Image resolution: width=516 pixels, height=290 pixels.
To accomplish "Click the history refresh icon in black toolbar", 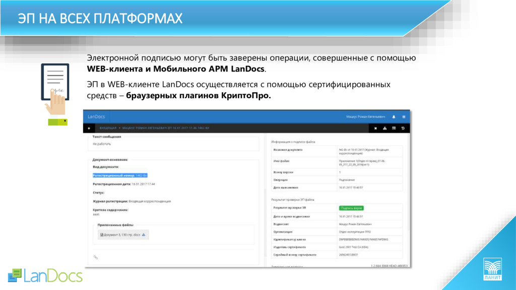I will click(x=403, y=128).
